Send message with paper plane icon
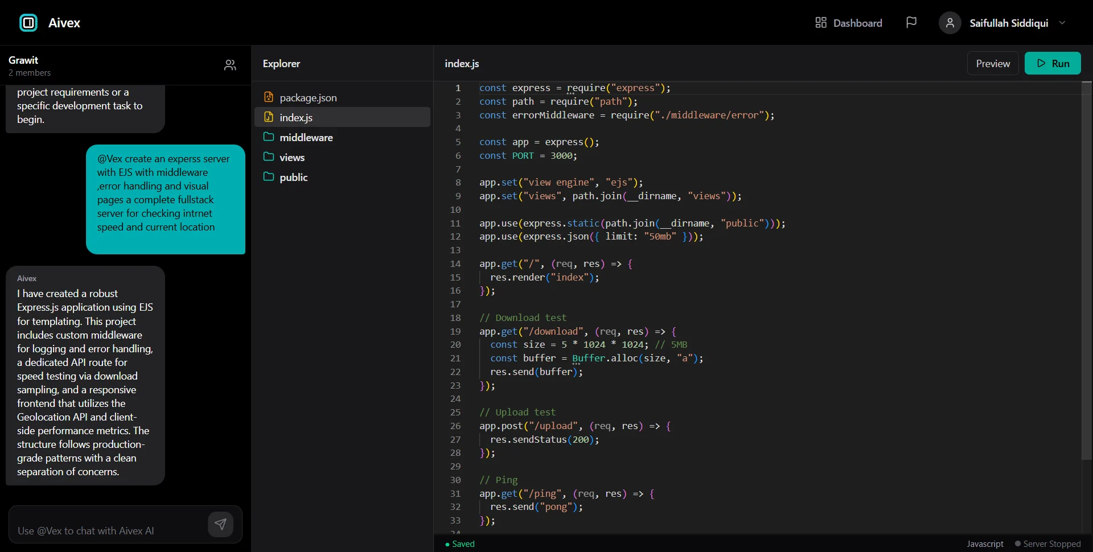 (x=220, y=524)
